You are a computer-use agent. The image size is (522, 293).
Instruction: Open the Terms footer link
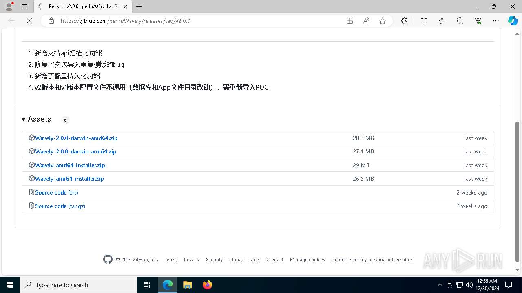click(171, 260)
